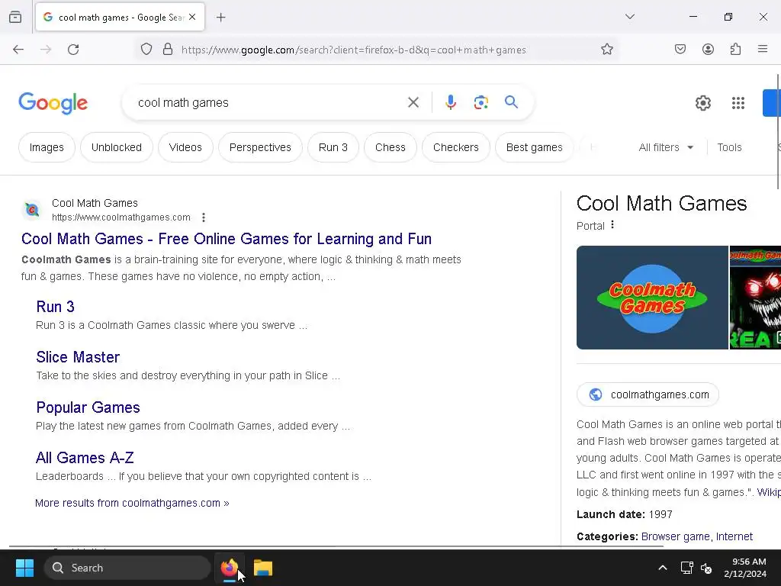
Task: Open a new tab with plus icon
Action: click(x=221, y=18)
